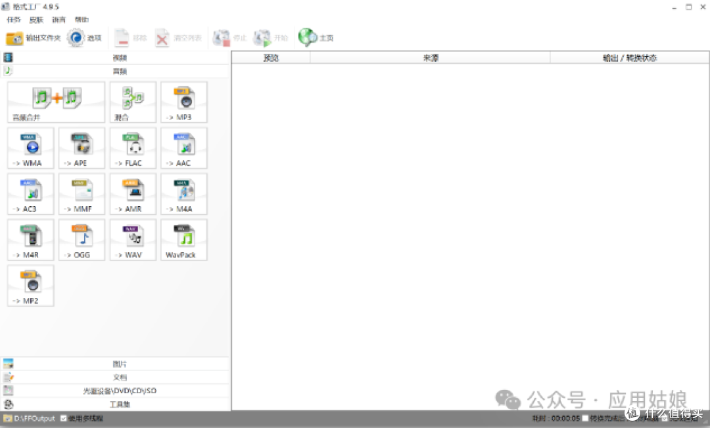
Task: Choose the -> WMA conversion tile
Action: click(30, 148)
